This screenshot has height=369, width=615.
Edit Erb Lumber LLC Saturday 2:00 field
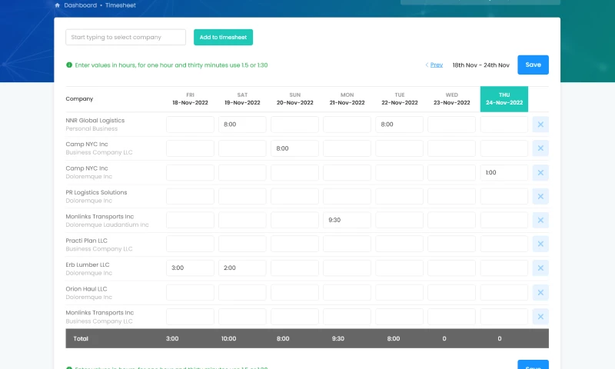coord(242,268)
